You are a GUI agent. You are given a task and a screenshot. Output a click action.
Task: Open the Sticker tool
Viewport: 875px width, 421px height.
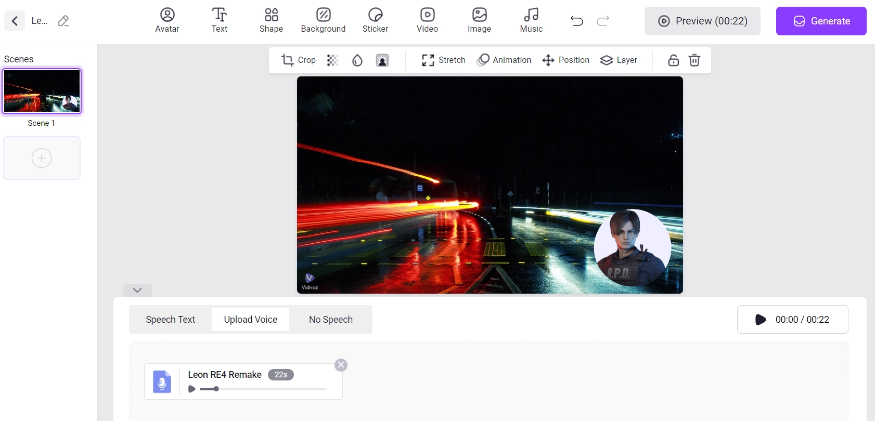coord(375,21)
